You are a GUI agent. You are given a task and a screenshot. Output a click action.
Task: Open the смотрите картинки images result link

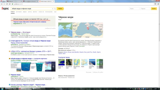pos(29,58)
